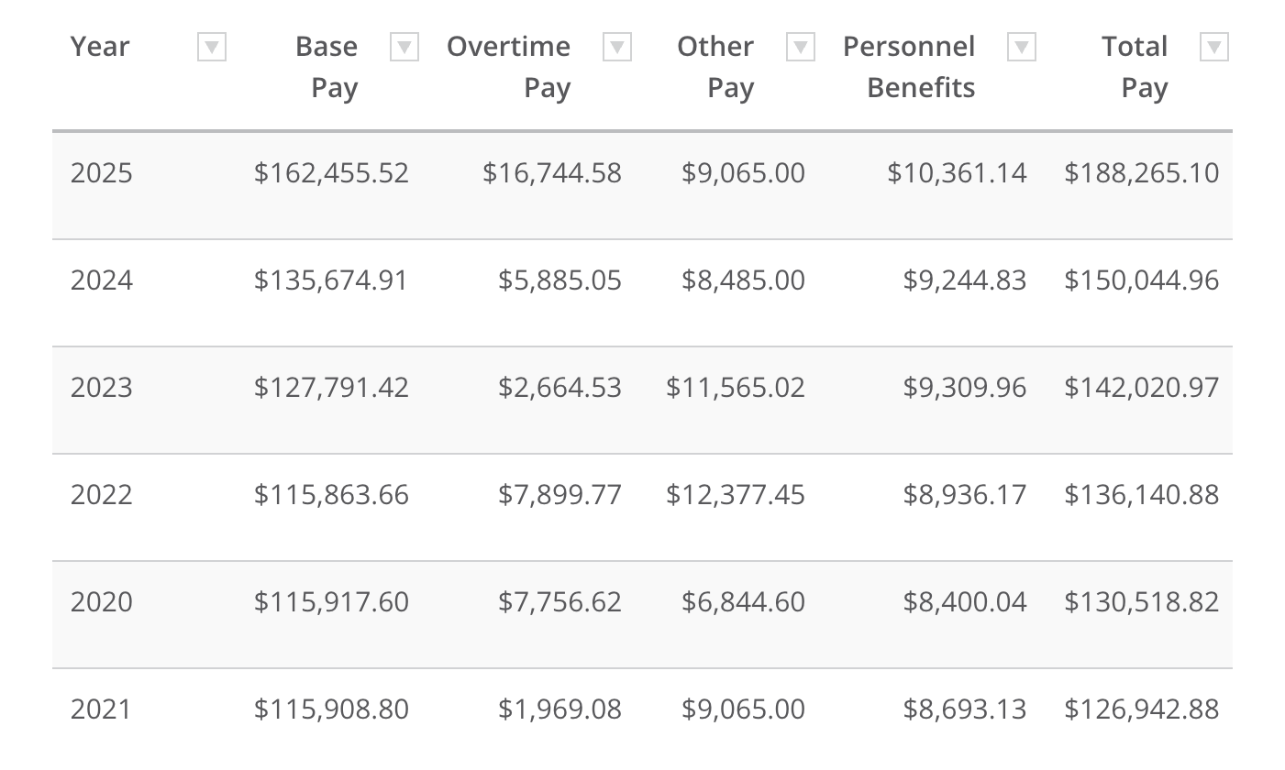This screenshot has width=1285, height=770.
Task: Open the Year column sort dropdown
Action: coord(212,47)
